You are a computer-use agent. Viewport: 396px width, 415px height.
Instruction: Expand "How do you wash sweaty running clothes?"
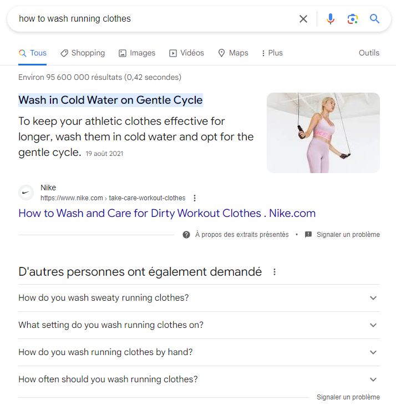373,298
